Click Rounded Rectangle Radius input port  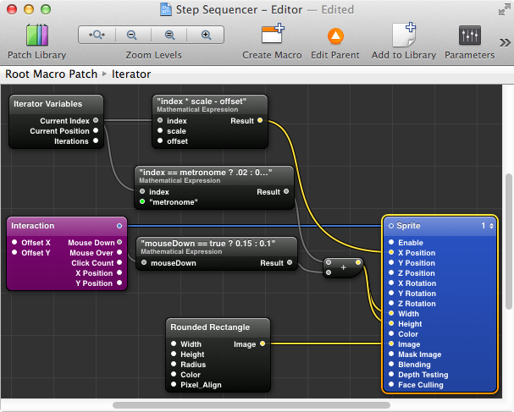[174, 364]
